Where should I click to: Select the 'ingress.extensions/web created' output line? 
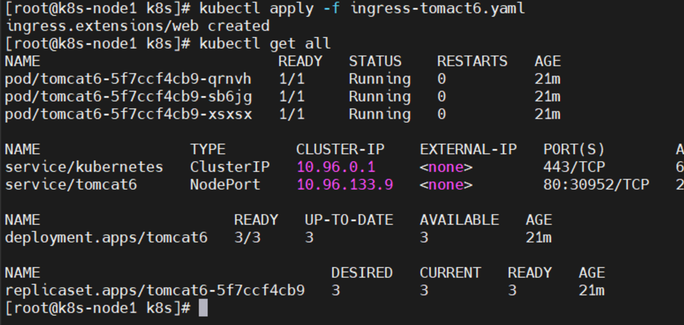(137, 26)
